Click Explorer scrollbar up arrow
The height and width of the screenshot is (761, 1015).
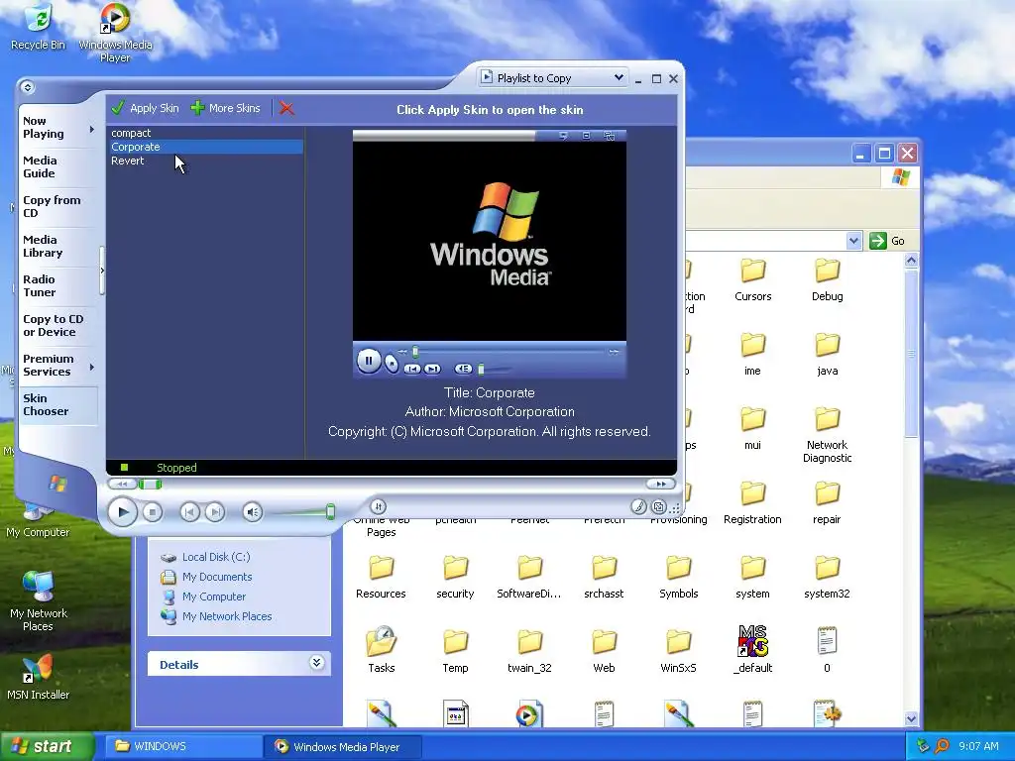[912, 261]
